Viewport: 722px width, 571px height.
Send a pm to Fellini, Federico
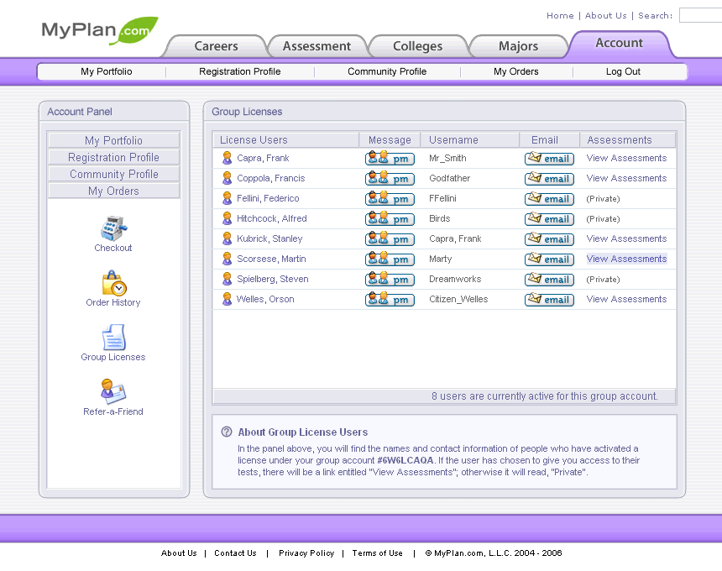[x=390, y=199]
